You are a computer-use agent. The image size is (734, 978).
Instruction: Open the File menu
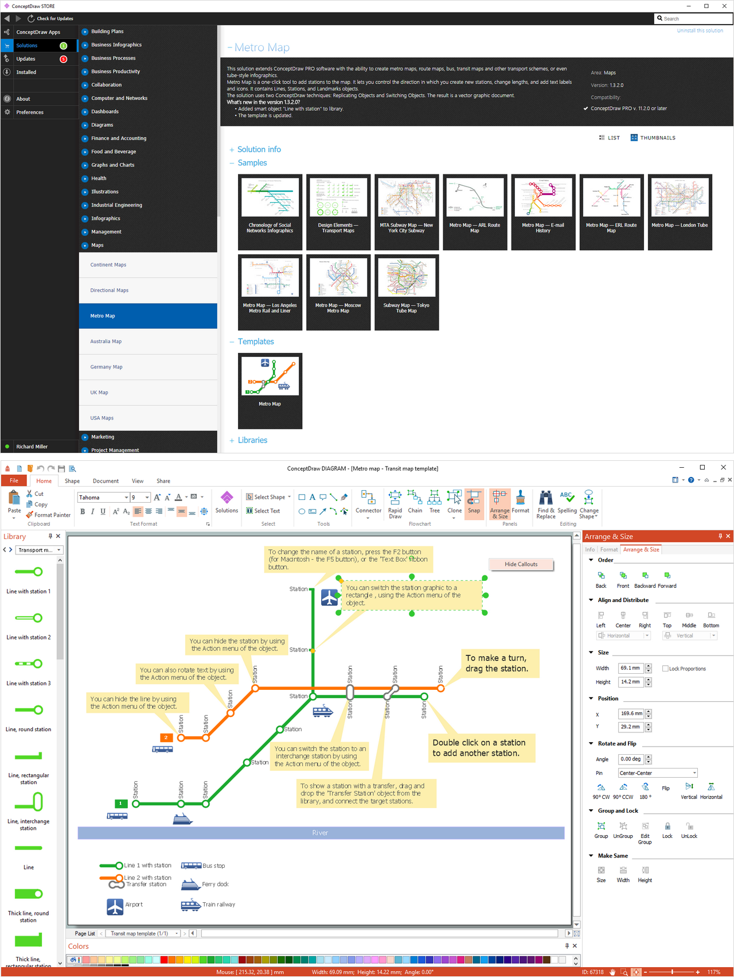pyautogui.click(x=14, y=481)
